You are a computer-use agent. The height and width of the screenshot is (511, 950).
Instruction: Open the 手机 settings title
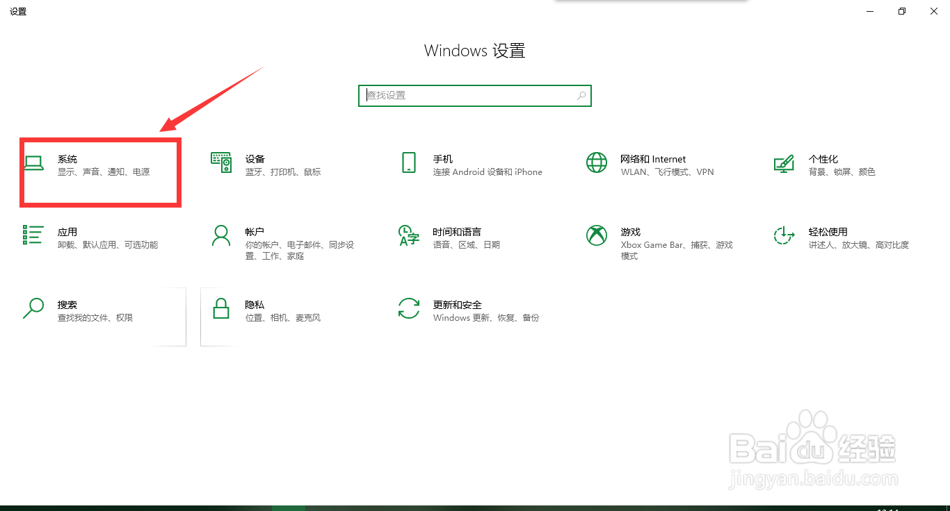[x=443, y=159]
